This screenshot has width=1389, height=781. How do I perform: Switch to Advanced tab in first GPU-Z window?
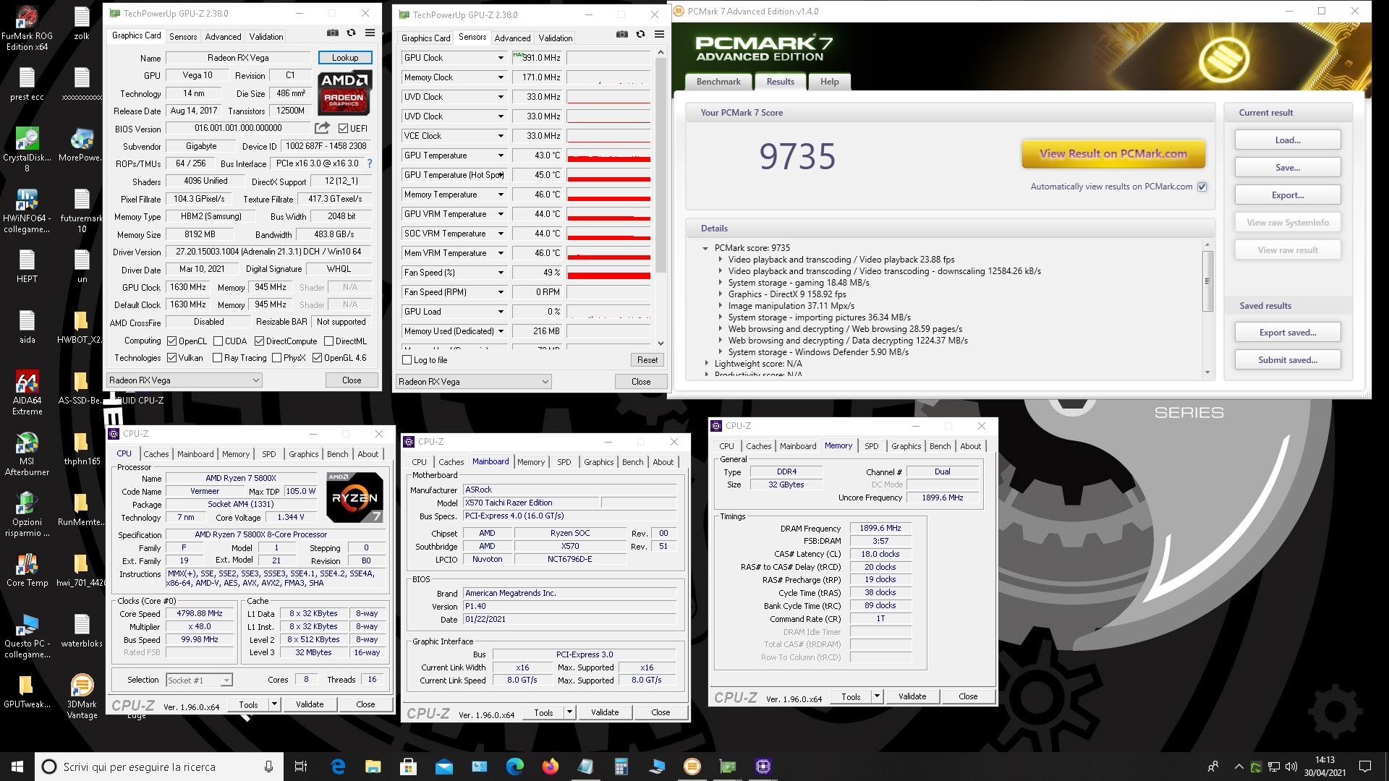click(223, 36)
